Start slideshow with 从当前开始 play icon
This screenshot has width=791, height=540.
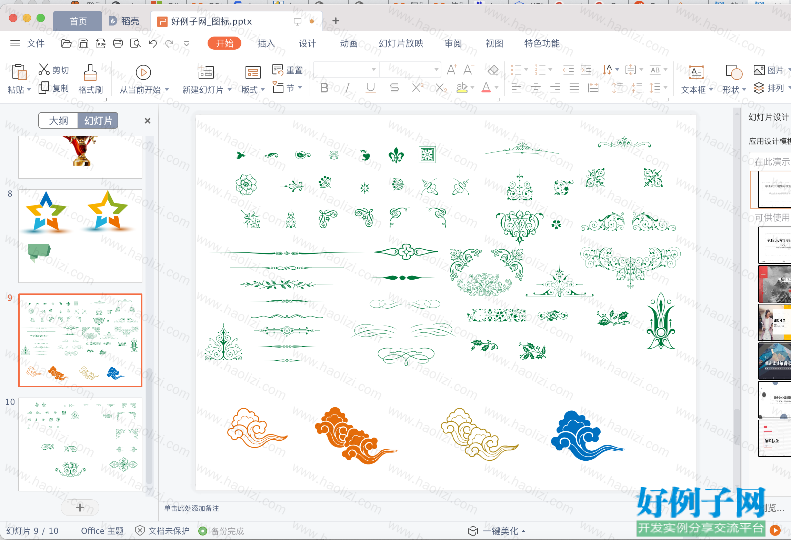point(143,72)
